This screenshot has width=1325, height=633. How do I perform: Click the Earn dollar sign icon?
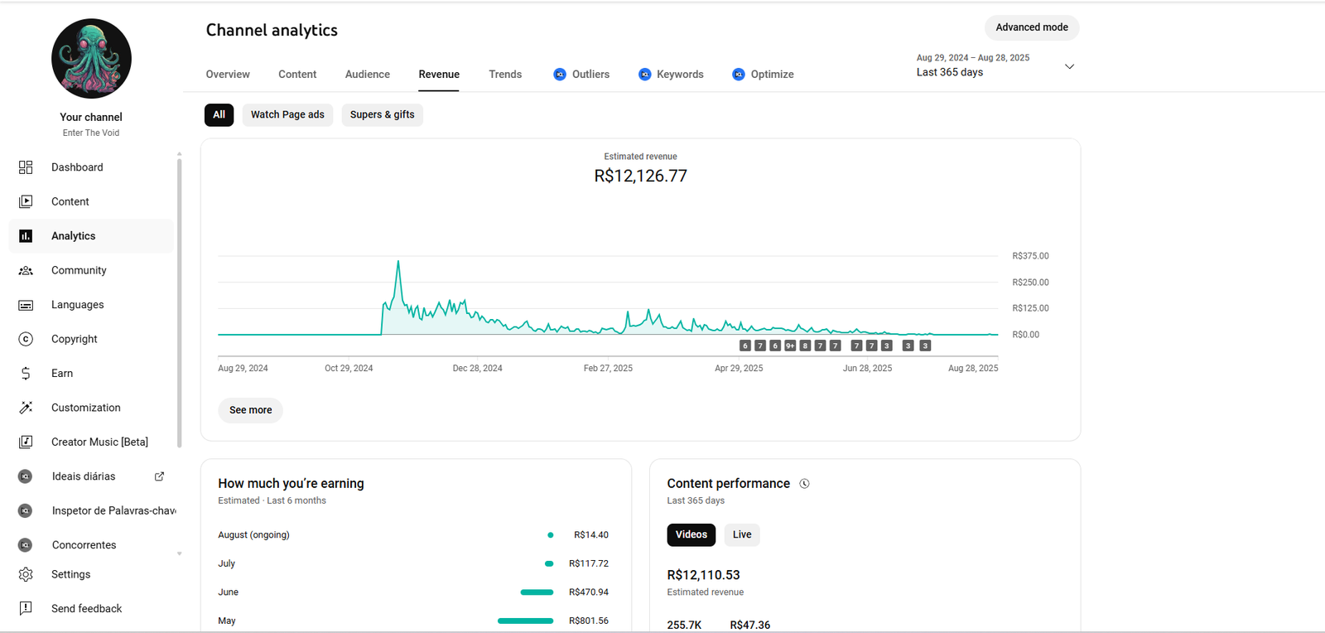click(26, 374)
